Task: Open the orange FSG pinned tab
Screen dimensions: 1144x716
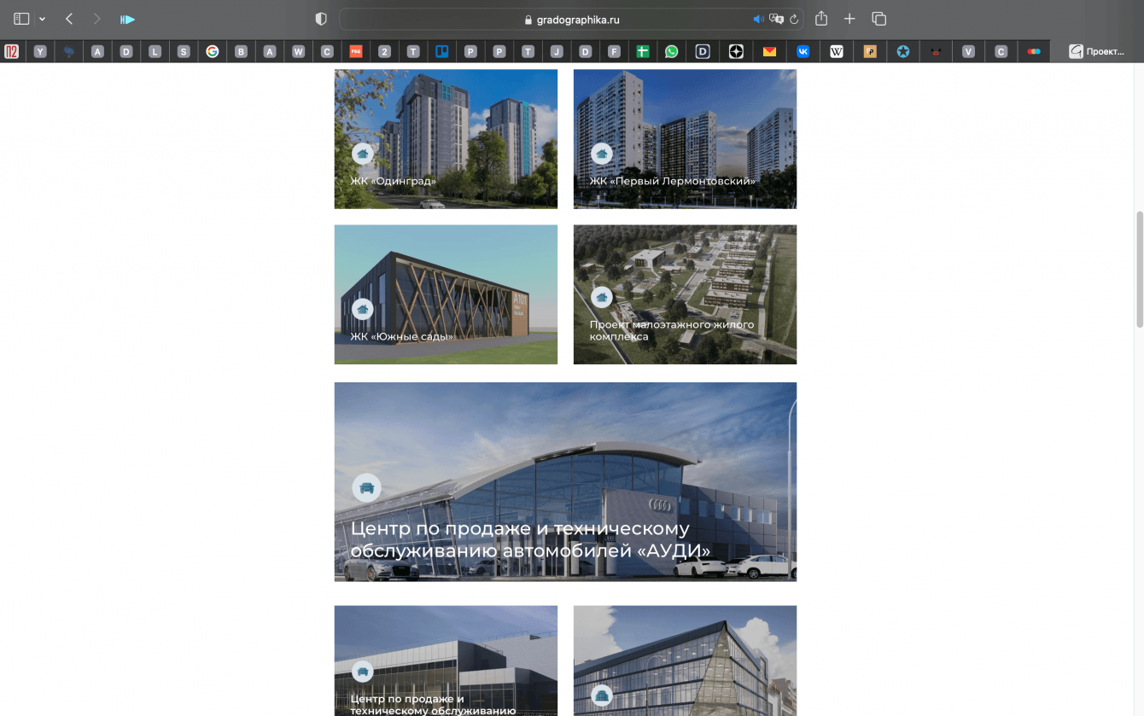Action: (356, 51)
